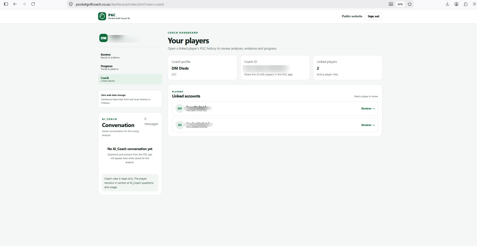The height and width of the screenshot is (246, 477).
Task: Open the browser extensions icon
Action: (465, 4)
